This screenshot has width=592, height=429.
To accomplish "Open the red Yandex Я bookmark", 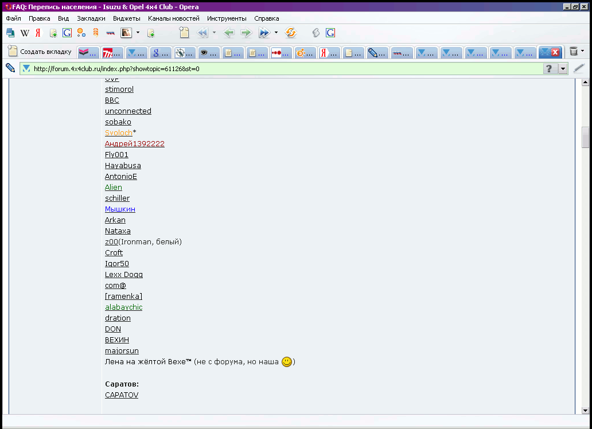I will (x=38, y=33).
